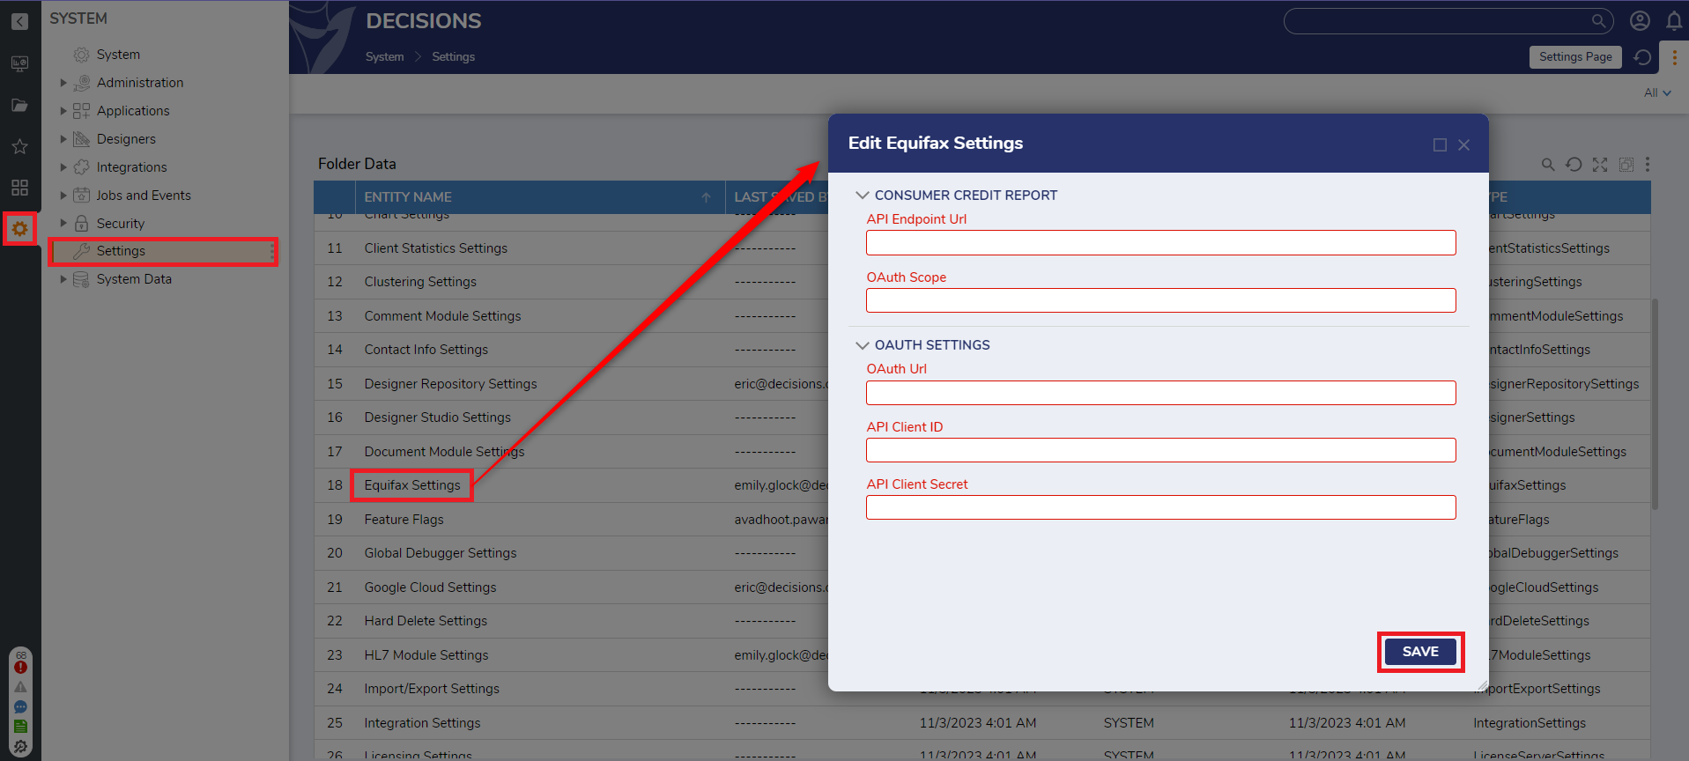This screenshot has height=761, width=1689.
Task: Collapse the left navigation panel arrow
Action: point(19,21)
